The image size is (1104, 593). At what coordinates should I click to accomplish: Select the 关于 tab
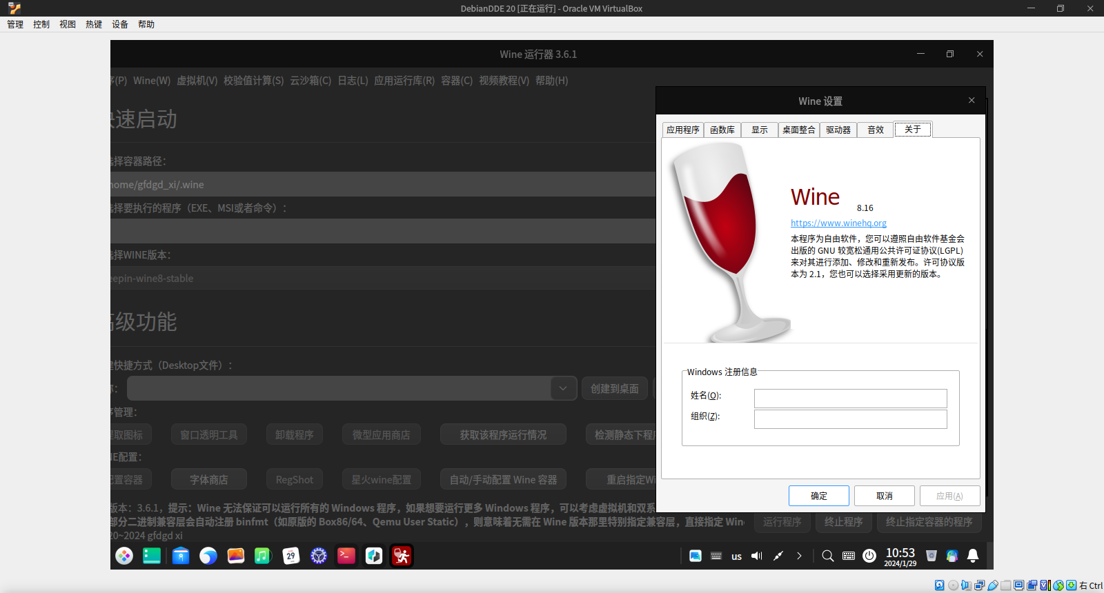[913, 129]
